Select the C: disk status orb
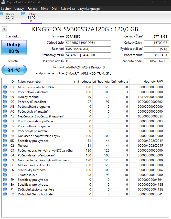This screenshot has height=219, width=171. point(2,14)
